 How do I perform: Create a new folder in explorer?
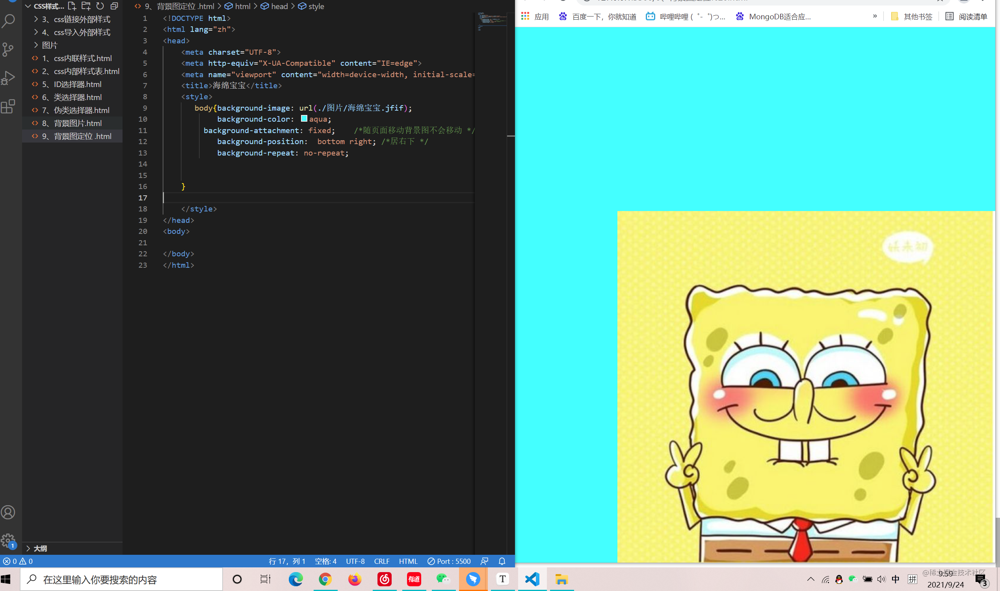coord(86,6)
